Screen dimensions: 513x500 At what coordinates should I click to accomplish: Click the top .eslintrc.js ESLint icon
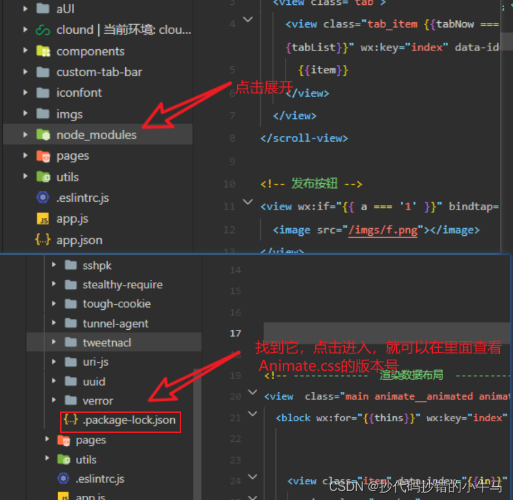[43, 197]
